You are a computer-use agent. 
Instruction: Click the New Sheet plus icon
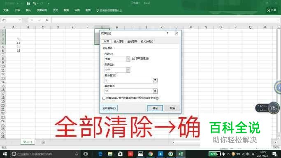(43, 142)
